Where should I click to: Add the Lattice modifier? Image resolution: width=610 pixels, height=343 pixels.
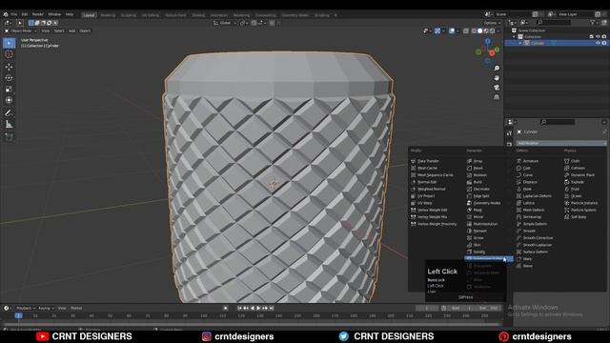pyautogui.click(x=529, y=203)
